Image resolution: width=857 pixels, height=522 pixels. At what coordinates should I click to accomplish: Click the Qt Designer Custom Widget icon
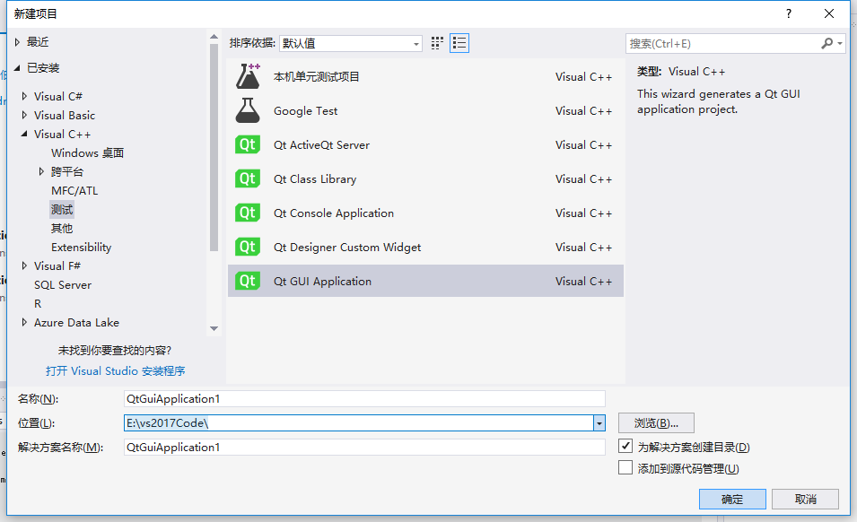[248, 247]
